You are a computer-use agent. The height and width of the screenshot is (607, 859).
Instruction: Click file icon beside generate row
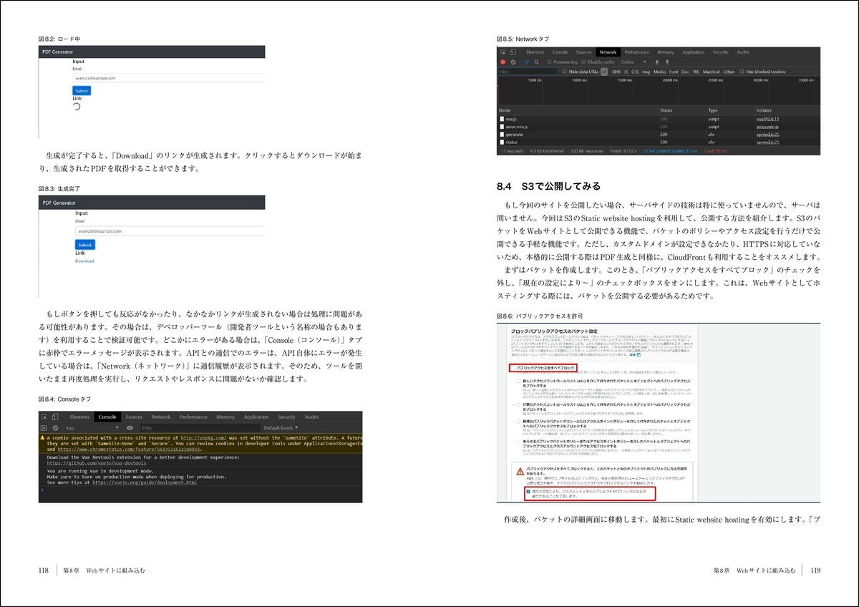click(x=502, y=134)
